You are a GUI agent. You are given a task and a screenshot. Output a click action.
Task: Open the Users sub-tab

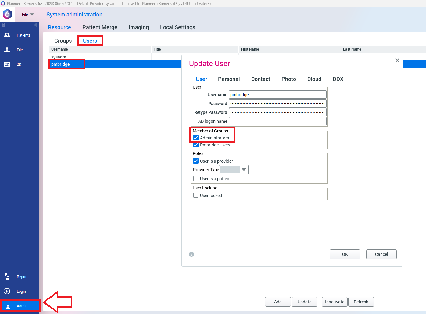(x=90, y=41)
